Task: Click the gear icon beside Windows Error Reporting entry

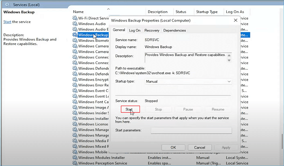Action: [x=75, y=85]
